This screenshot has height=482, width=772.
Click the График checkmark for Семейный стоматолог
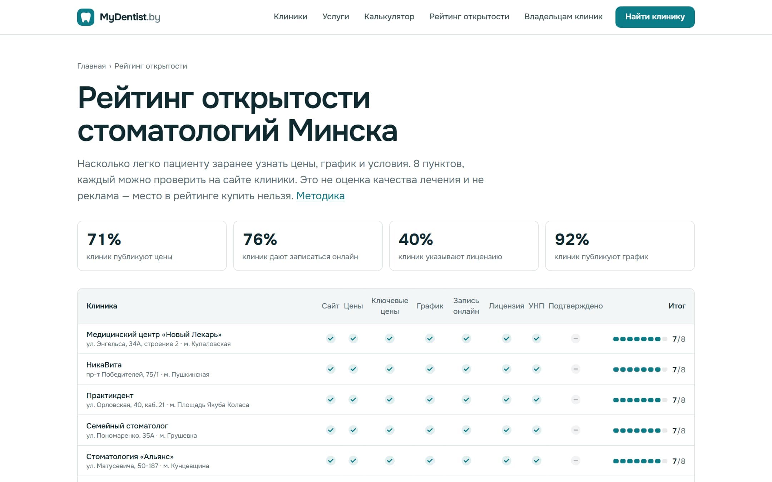430,430
